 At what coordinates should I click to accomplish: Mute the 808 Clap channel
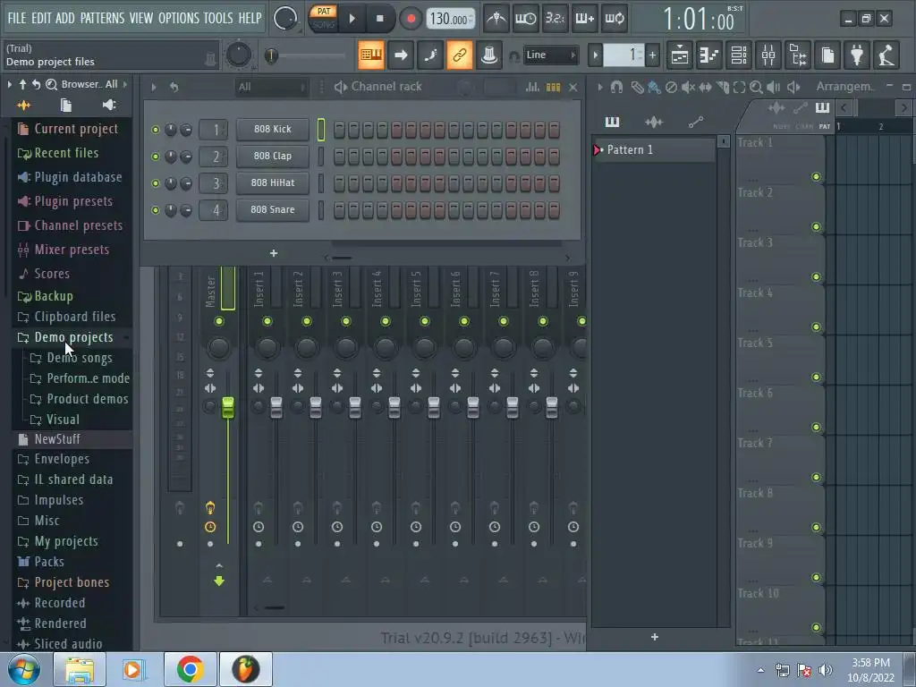point(156,157)
